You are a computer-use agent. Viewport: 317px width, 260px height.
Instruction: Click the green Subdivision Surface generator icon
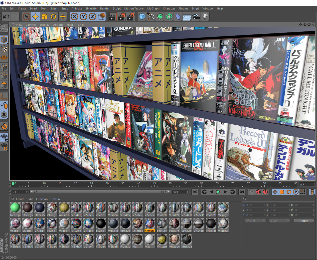point(160,17)
